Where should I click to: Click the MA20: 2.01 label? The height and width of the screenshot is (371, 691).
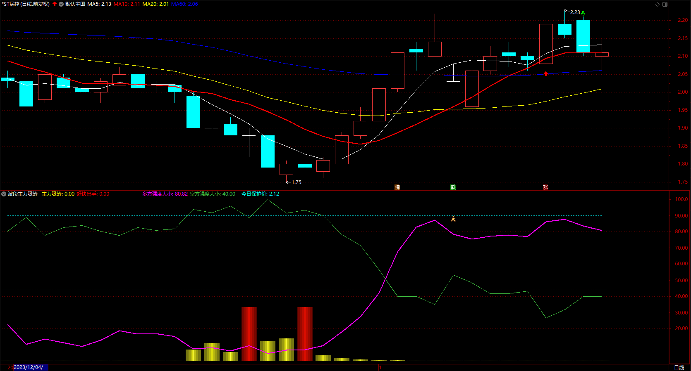155,4
